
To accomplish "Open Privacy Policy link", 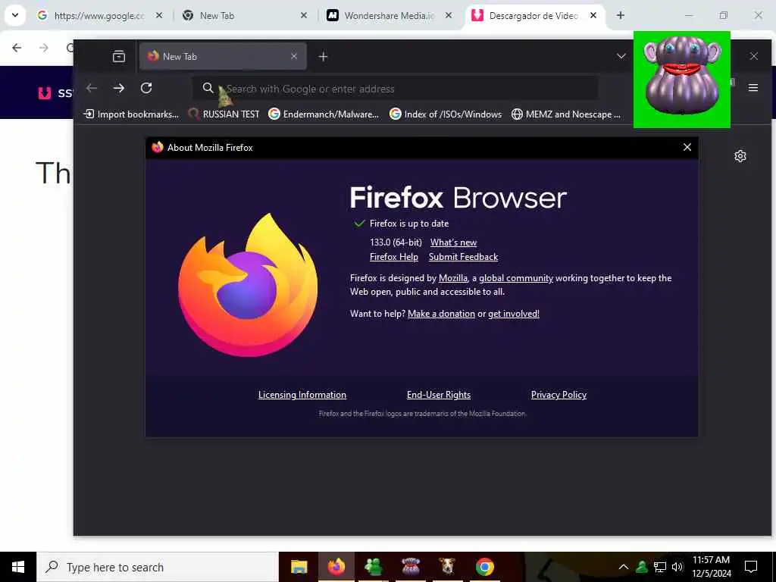I will click(x=559, y=395).
